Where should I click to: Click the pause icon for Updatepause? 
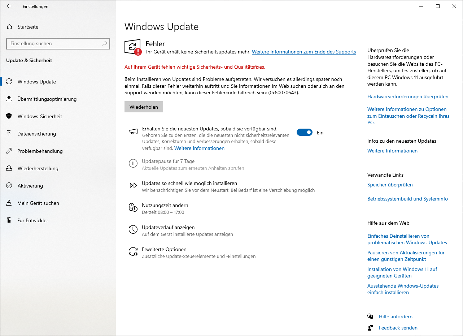[x=133, y=163]
